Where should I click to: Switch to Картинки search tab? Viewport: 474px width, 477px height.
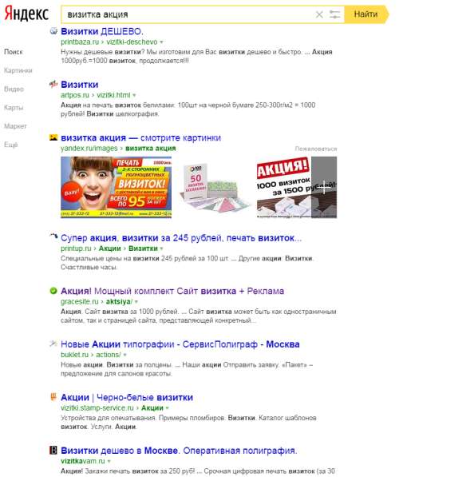18,70
